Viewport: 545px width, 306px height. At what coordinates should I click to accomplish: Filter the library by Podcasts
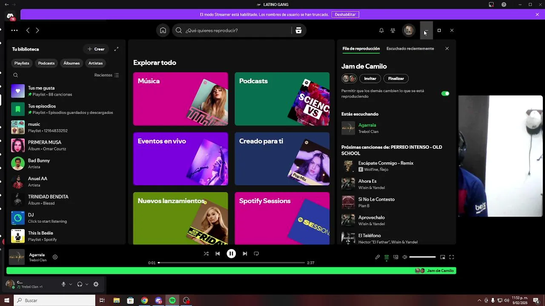click(x=46, y=63)
